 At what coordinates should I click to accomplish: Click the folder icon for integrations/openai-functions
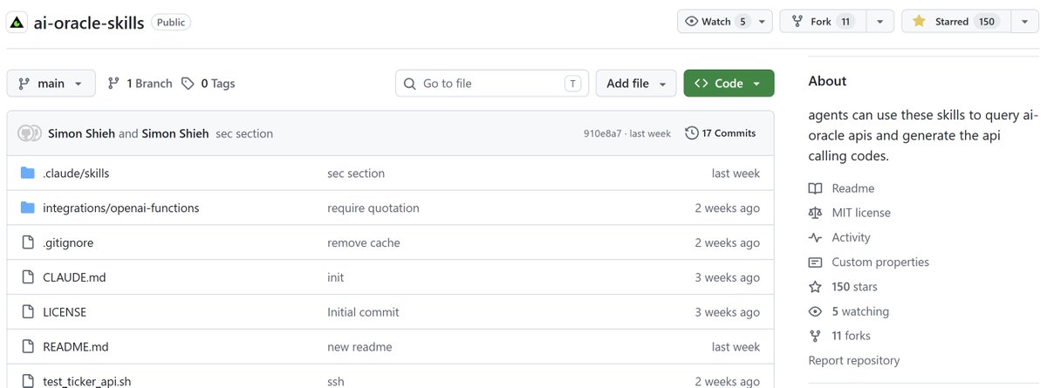tap(27, 208)
